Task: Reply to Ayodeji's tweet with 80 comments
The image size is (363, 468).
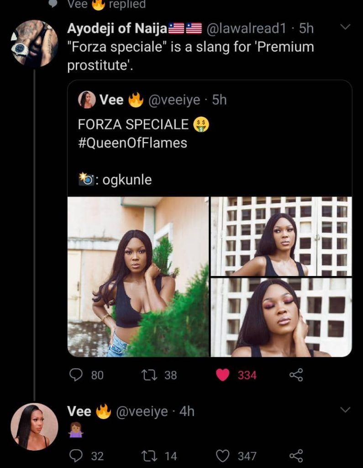Action: tap(75, 375)
